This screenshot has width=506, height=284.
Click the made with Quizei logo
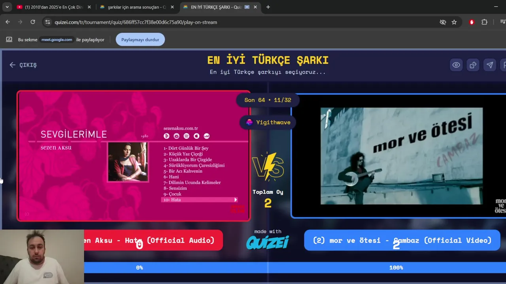(268, 239)
